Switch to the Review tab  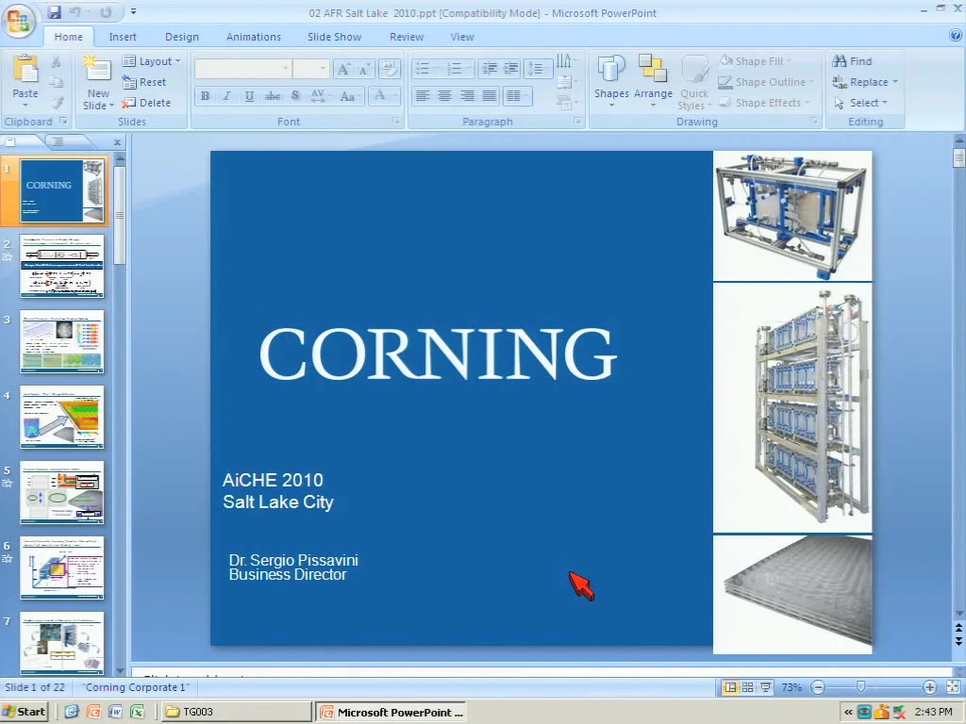407,37
